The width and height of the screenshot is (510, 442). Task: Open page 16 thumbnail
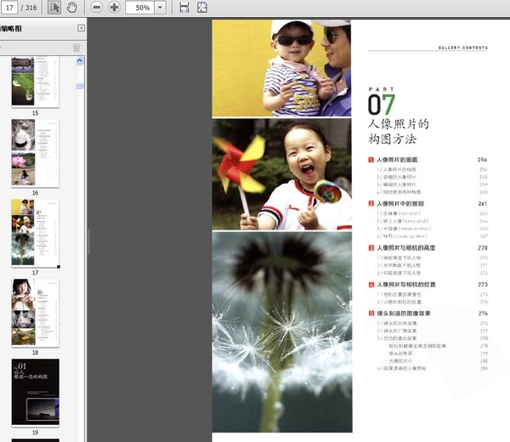pos(35,152)
